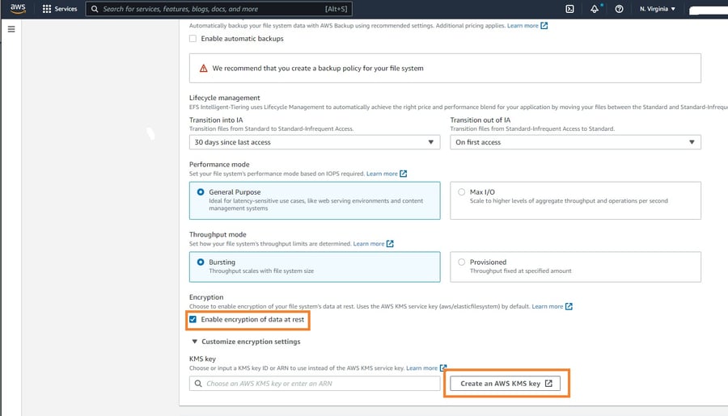Focus the KMS key ARN input field
The image size is (728, 416).
pos(315,384)
